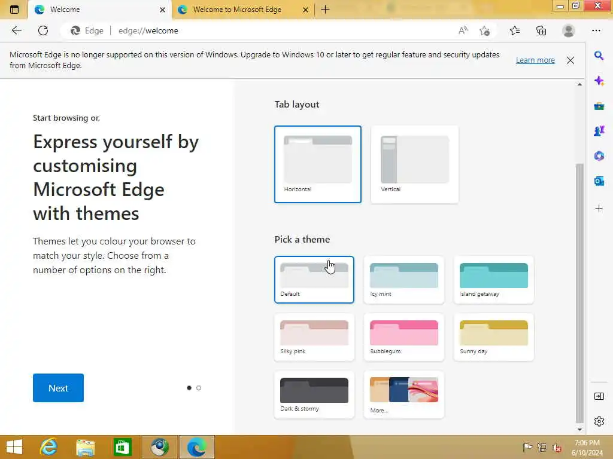The height and width of the screenshot is (459, 613).
Task: Select the Horizontal tab layout
Action: pos(318,164)
